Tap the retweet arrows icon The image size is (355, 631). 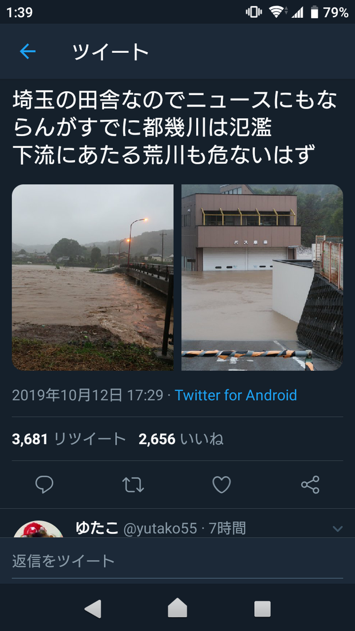click(133, 484)
